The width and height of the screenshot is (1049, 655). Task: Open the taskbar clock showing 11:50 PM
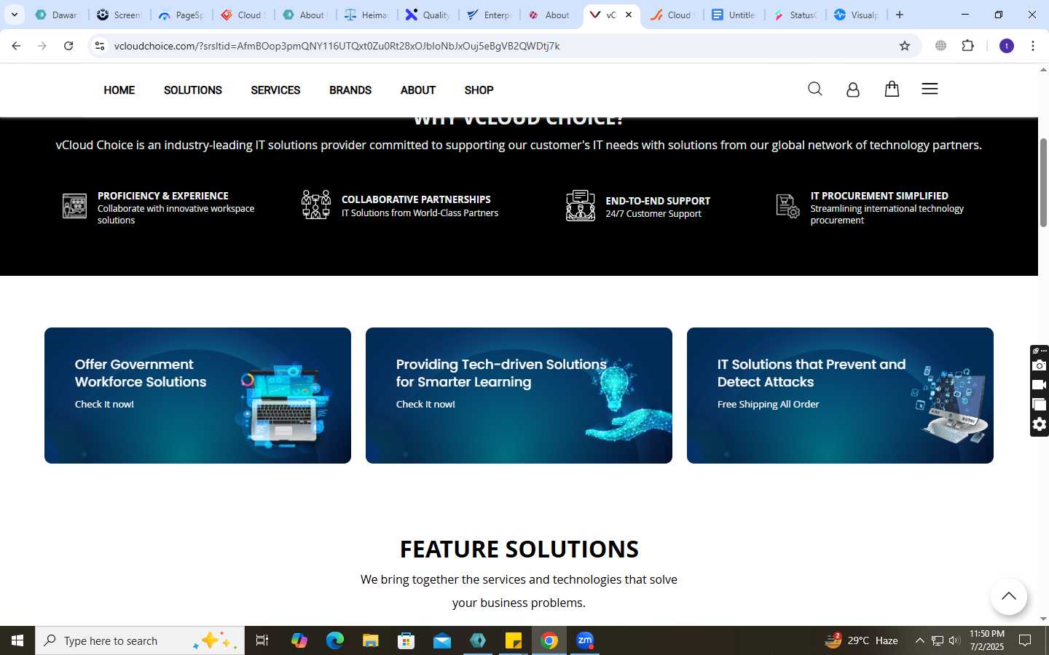click(986, 640)
